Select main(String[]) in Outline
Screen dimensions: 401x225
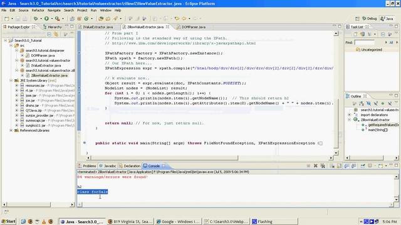coord(378,130)
